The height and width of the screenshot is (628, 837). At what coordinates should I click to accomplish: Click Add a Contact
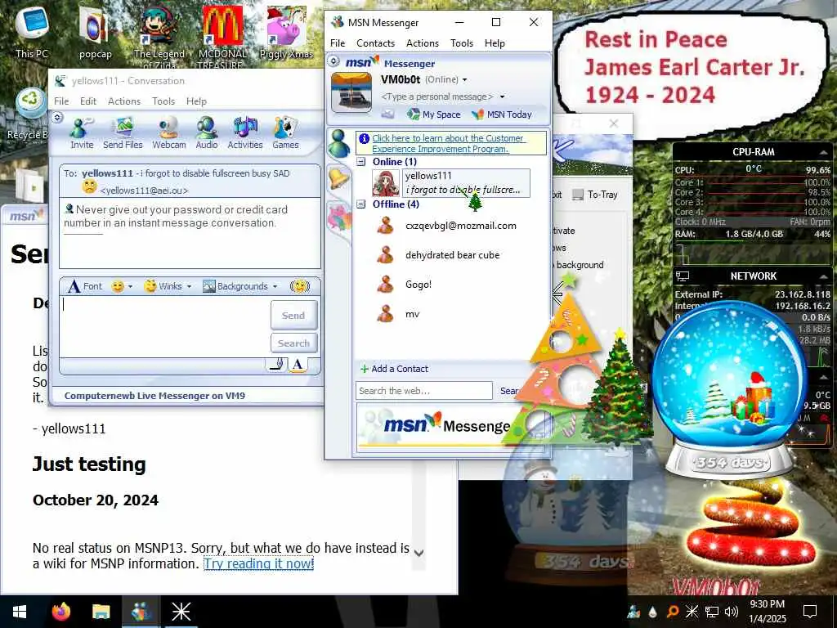(x=394, y=369)
